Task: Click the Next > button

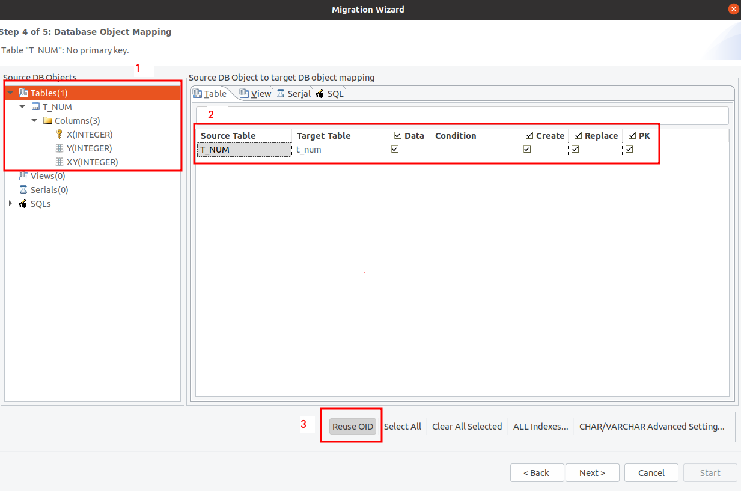Action: 591,473
